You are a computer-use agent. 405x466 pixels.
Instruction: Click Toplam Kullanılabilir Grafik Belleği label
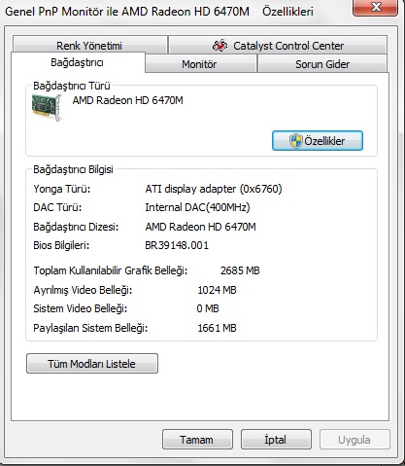click(x=111, y=270)
